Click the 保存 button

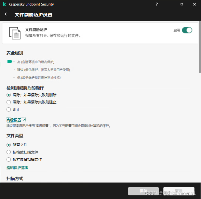(x=143, y=191)
